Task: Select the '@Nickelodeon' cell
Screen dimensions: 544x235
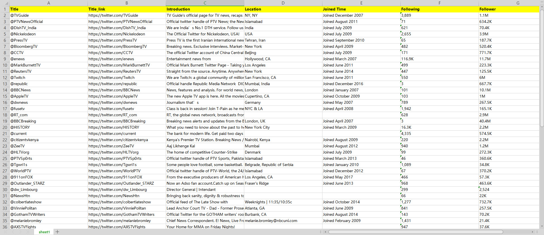Action: click(x=48, y=34)
